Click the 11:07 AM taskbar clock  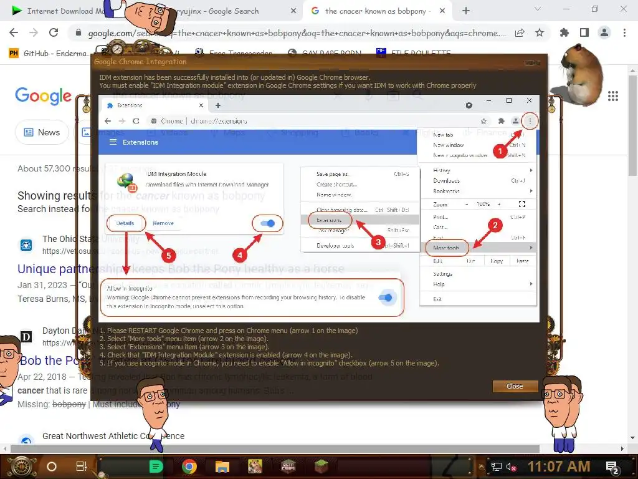click(x=559, y=467)
